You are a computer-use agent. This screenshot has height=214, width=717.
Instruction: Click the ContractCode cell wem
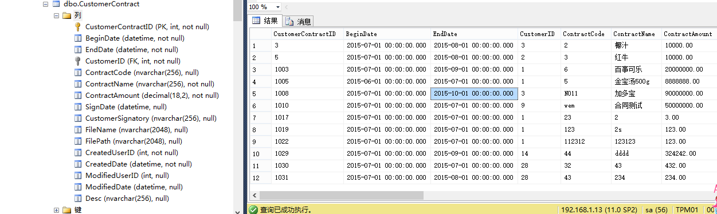pos(585,105)
